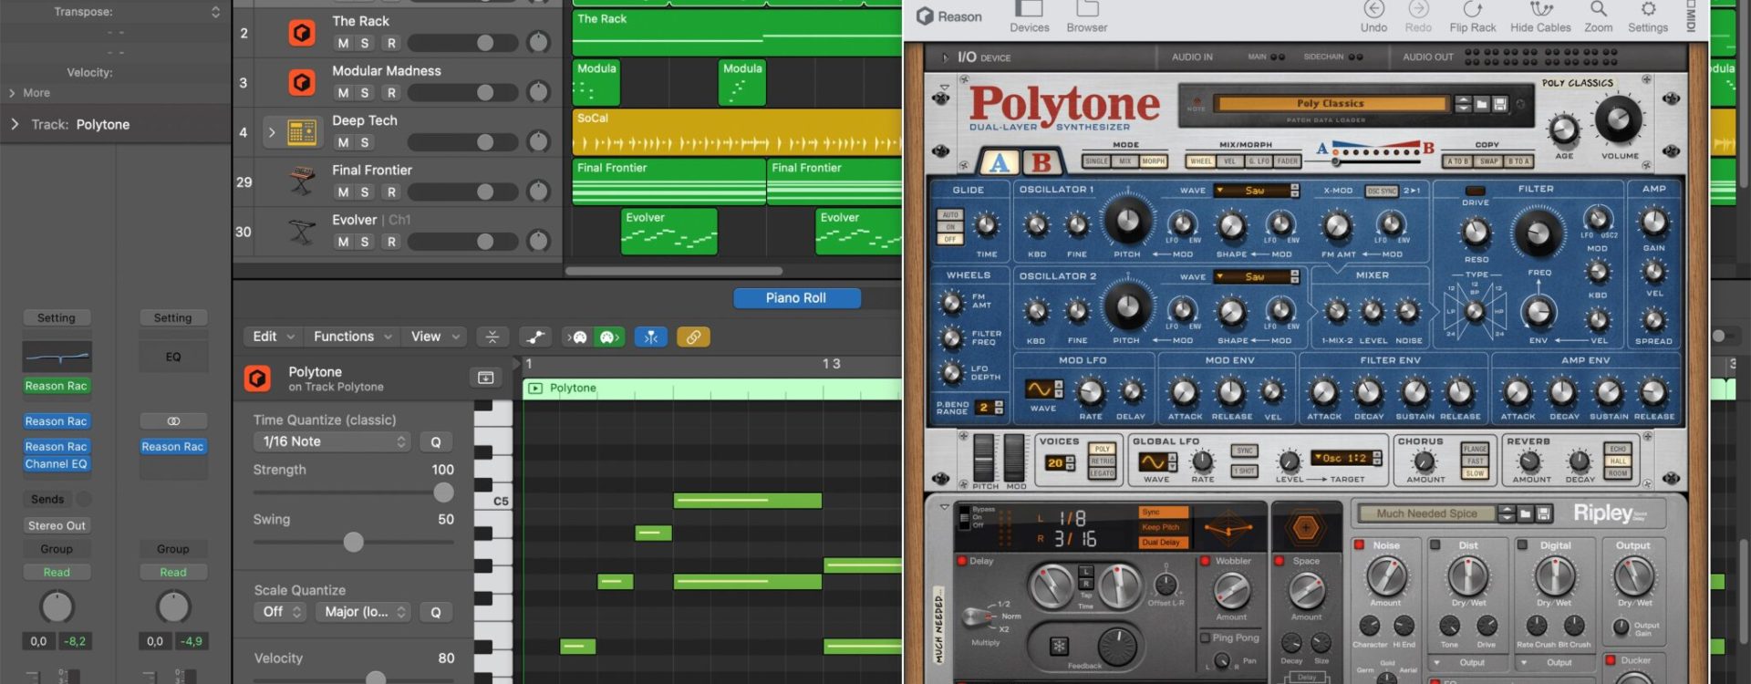This screenshot has height=684, width=1751.
Task: Open Reason Rack Settings gear
Action: (x=1648, y=17)
